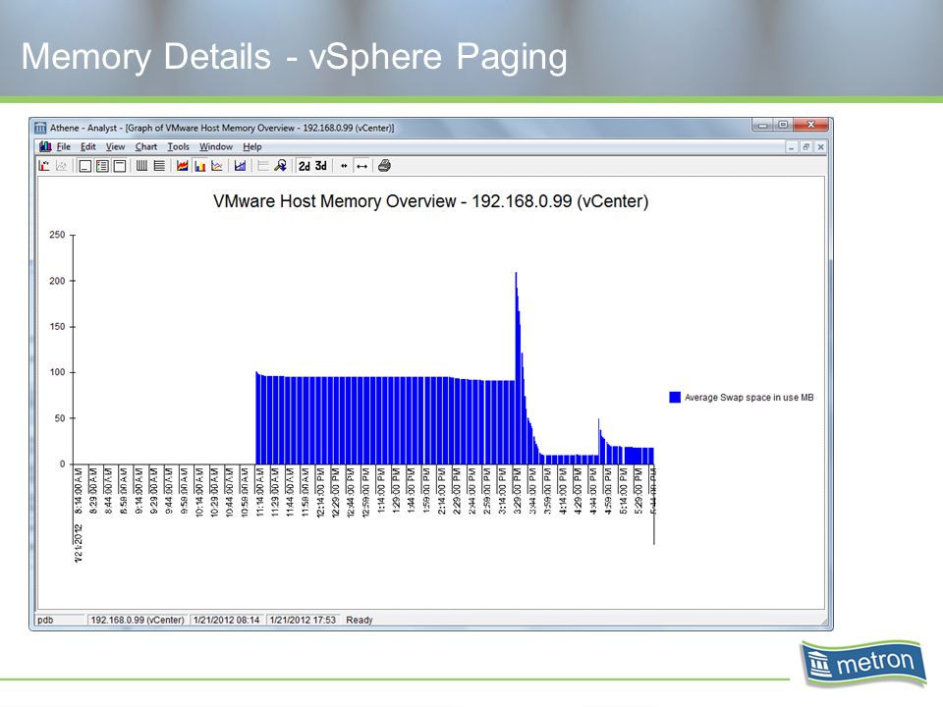Image resolution: width=943 pixels, height=707 pixels.
Task: Click the 'pdb' status bar cell
Action: pos(60,620)
